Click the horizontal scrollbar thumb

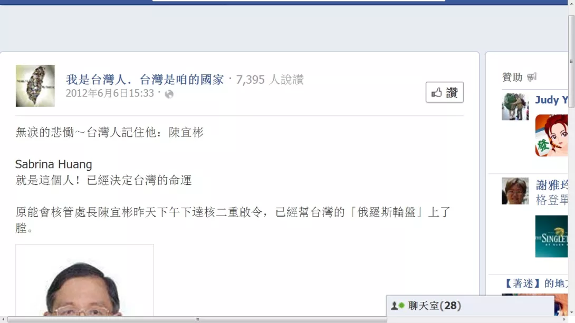pyautogui.click(x=197, y=319)
